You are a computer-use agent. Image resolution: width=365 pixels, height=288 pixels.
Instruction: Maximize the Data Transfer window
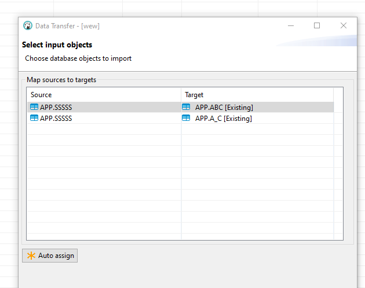click(317, 25)
